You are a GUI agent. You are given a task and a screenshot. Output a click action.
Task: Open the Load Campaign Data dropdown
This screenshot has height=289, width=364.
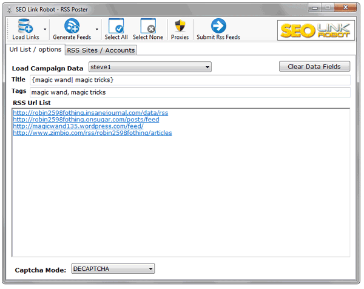149,67
